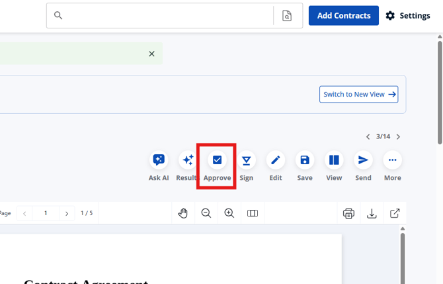Image resolution: width=443 pixels, height=284 pixels.
Task: Go to next document page
Action: [67, 213]
